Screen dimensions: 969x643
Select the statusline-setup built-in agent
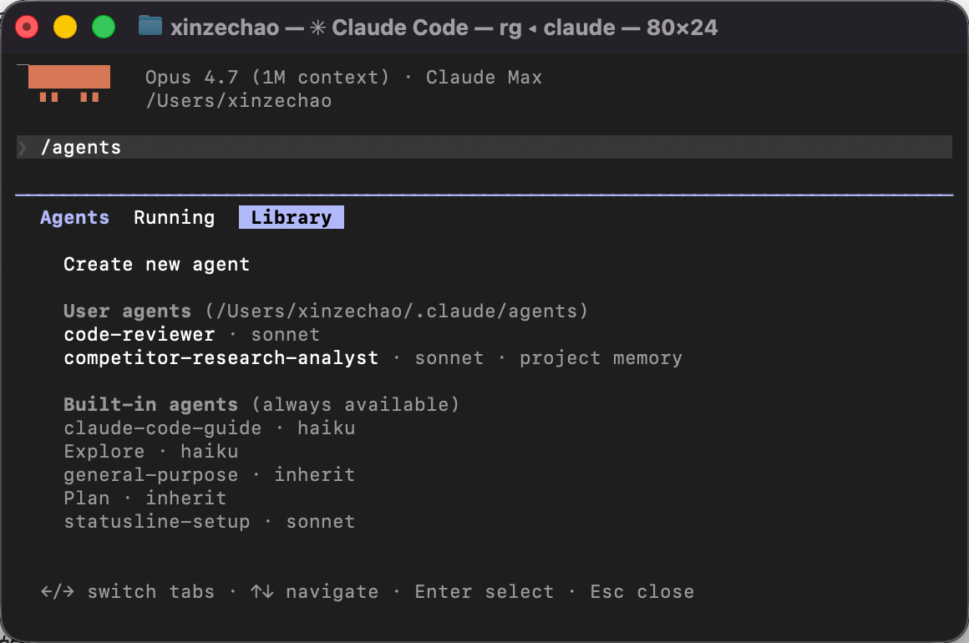point(157,521)
